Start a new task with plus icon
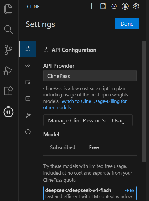This screenshot has width=149, height=201. (92, 6)
